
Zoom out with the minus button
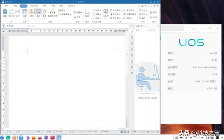tap(139, 132)
